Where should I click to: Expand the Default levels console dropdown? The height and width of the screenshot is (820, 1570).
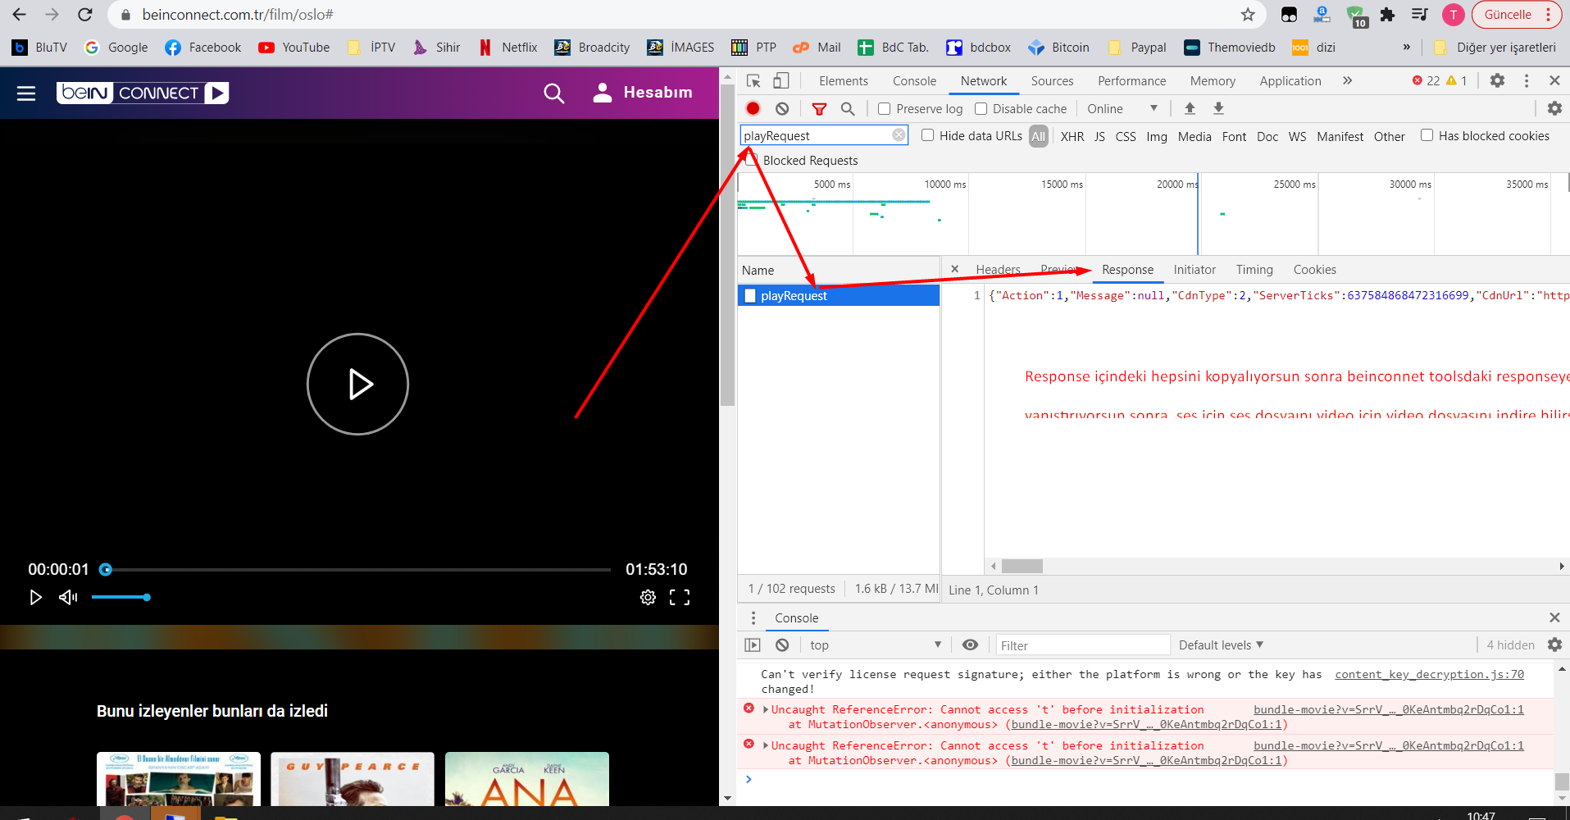point(1221,645)
